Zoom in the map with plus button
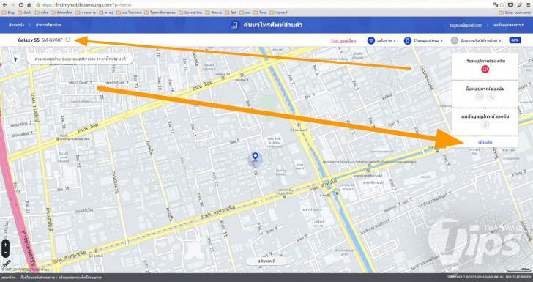533x282 pixels. click(x=5, y=245)
